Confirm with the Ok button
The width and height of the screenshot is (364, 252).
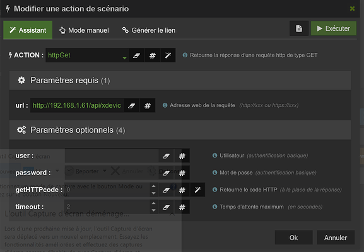[x=294, y=238]
